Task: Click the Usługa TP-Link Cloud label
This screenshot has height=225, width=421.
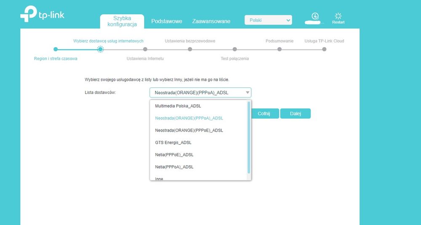Action: point(324,41)
